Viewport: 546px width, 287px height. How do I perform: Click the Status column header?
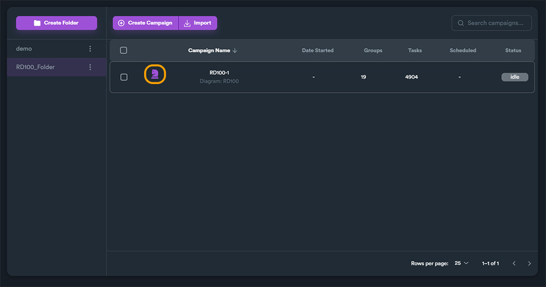[513, 50]
